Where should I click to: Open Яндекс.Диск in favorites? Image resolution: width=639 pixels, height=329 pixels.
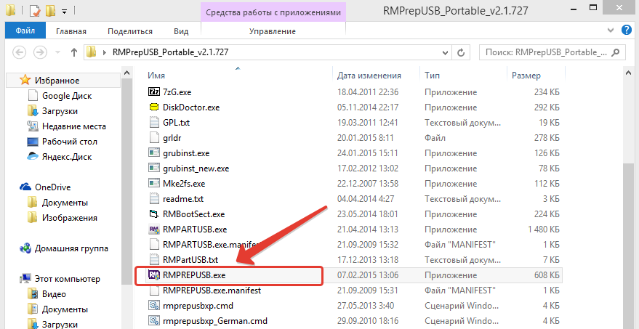click(67, 157)
